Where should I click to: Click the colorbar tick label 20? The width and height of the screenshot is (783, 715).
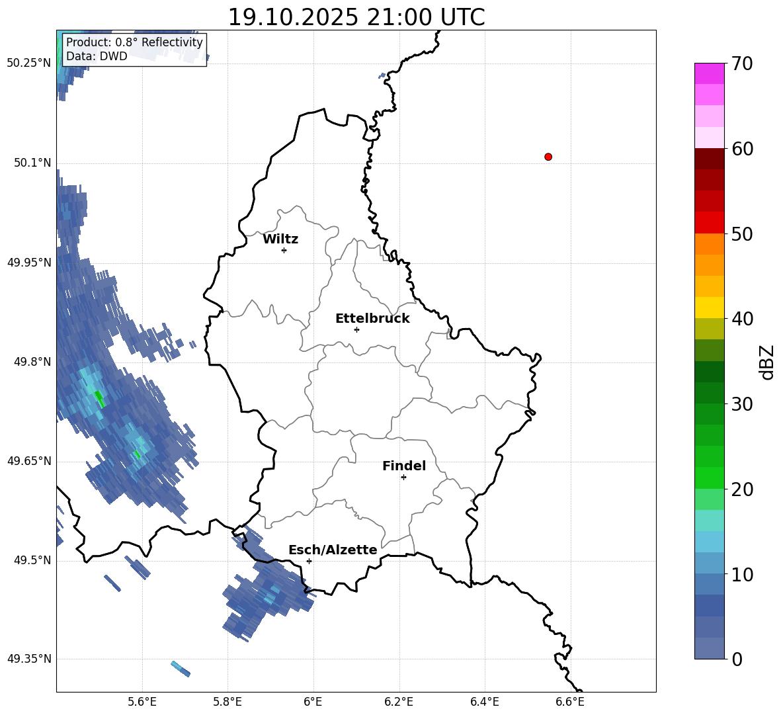(x=742, y=489)
